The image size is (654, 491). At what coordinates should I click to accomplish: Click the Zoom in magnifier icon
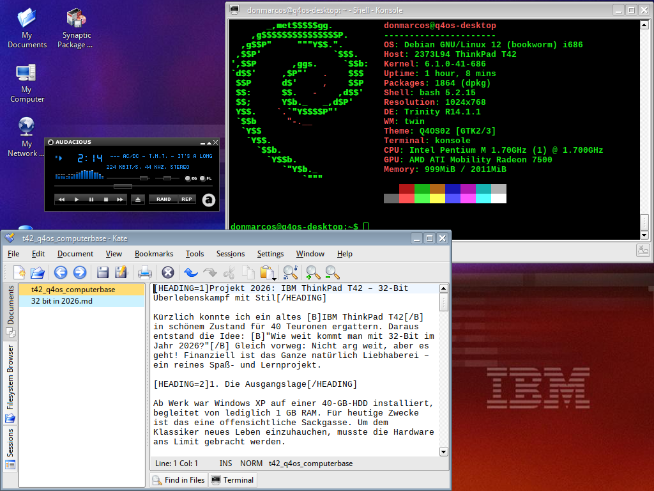313,272
